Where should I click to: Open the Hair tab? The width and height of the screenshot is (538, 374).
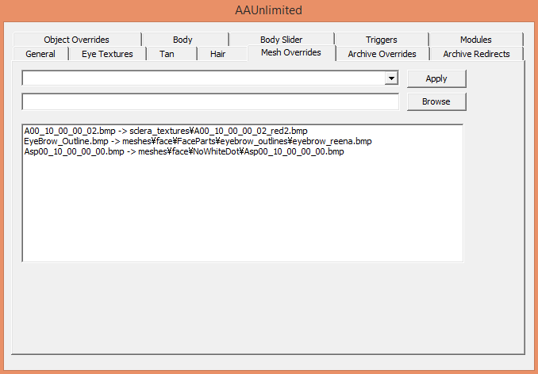222,54
